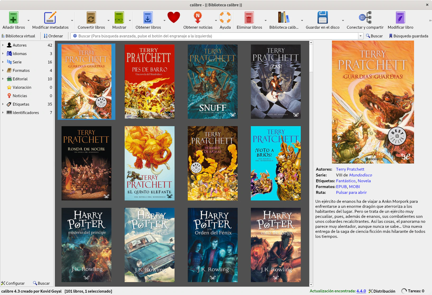Expand the Autores tree category

[3, 45]
